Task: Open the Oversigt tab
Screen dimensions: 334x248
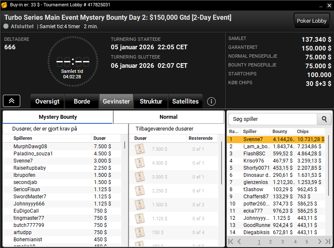Action: coord(47,101)
